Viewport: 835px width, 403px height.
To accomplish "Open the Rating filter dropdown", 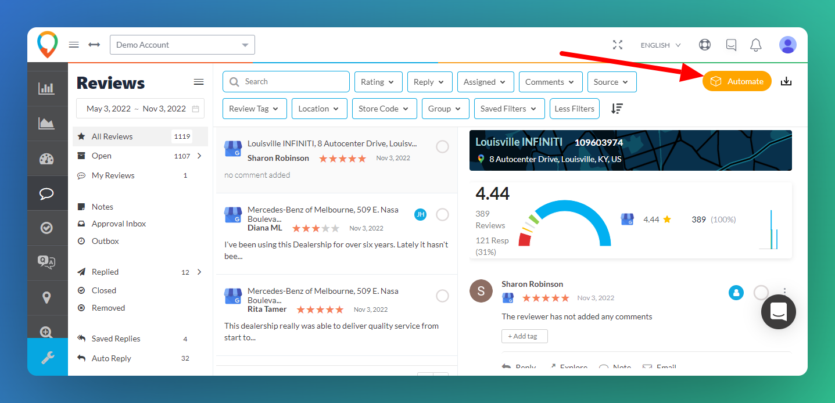I will 378,82.
